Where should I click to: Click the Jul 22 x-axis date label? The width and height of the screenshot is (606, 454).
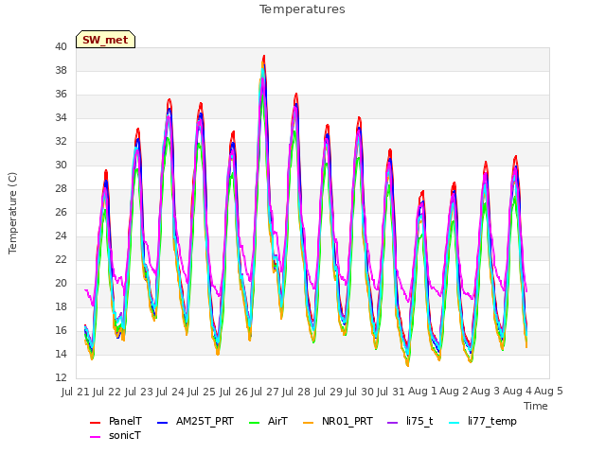pyautogui.click(x=107, y=392)
